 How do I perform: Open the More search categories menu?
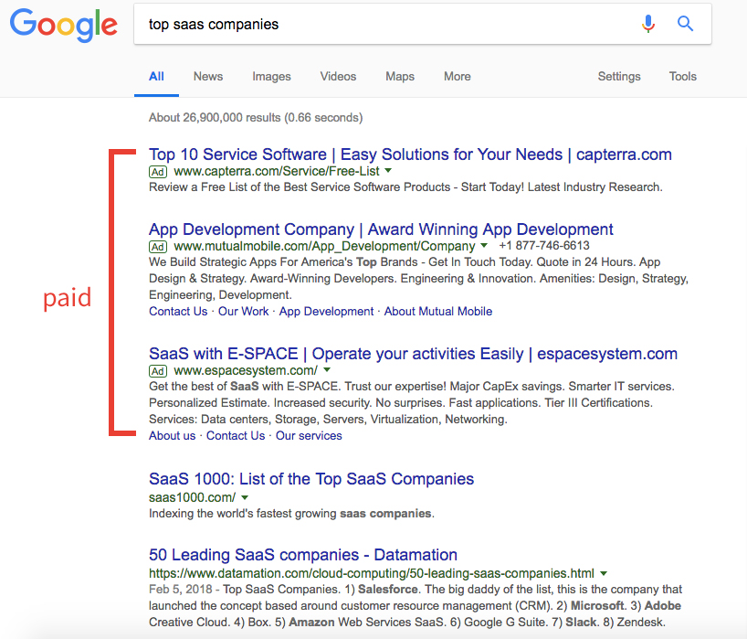(458, 76)
